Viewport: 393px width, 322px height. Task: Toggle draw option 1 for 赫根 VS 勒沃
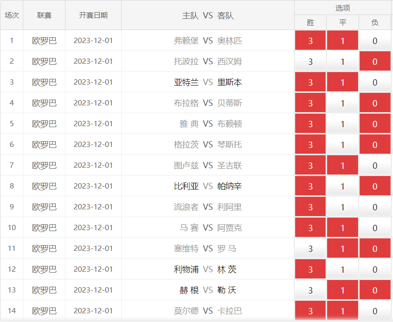[343, 290]
